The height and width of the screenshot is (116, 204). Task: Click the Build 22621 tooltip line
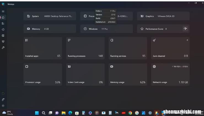(106, 18)
